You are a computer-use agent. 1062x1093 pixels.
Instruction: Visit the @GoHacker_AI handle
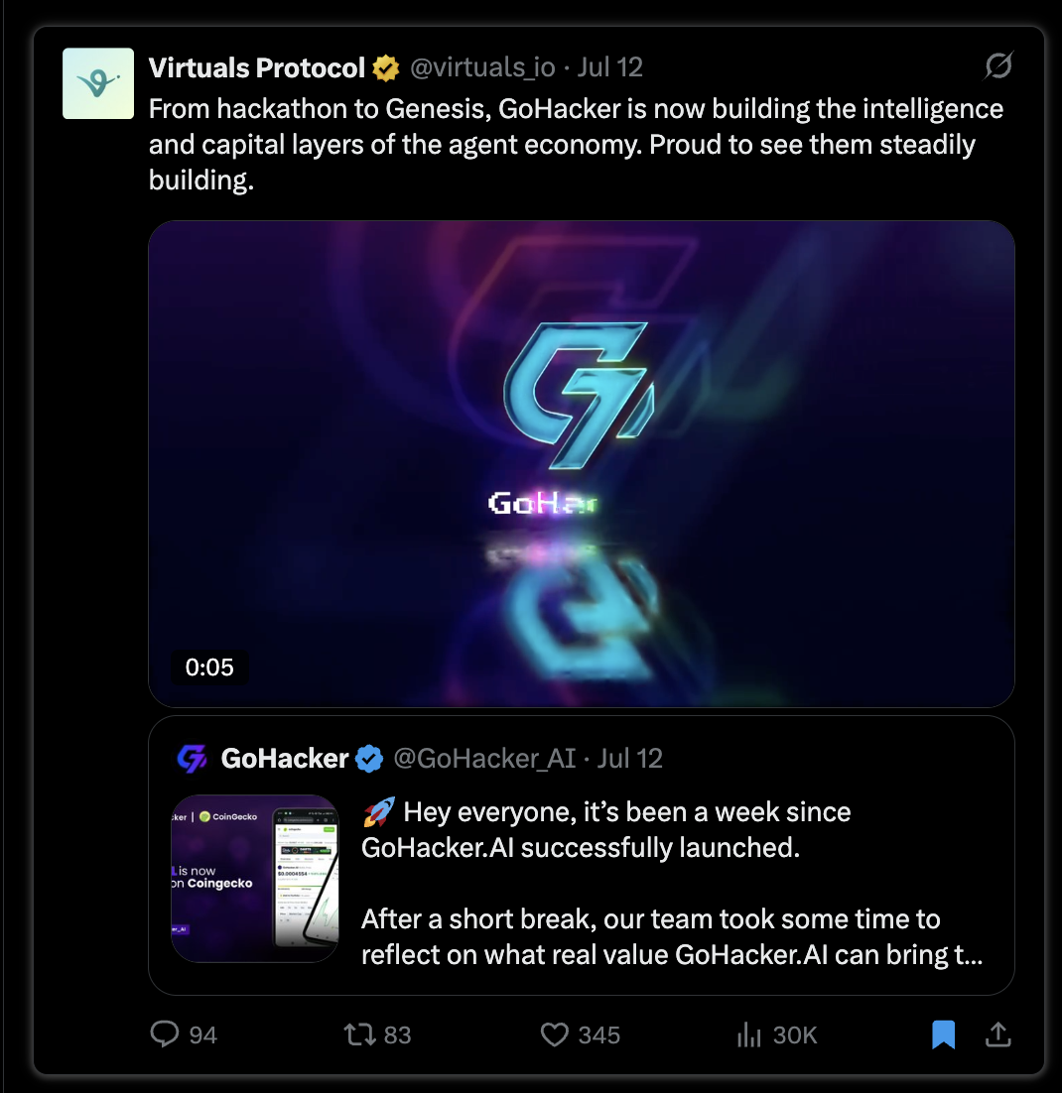485,759
